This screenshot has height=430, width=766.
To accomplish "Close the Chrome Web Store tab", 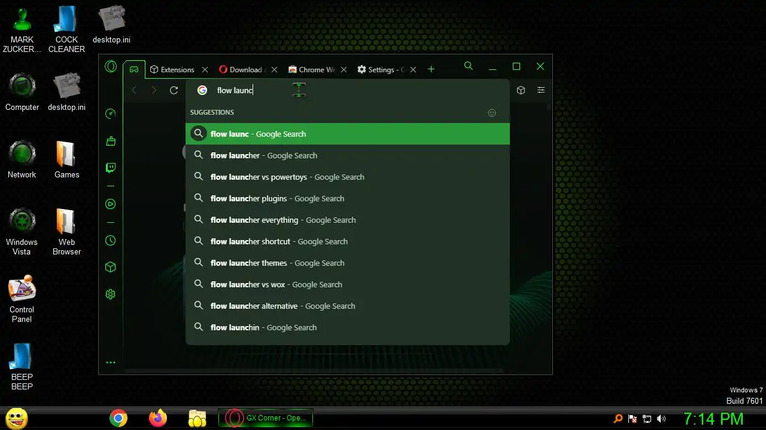I will [x=344, y=70].
